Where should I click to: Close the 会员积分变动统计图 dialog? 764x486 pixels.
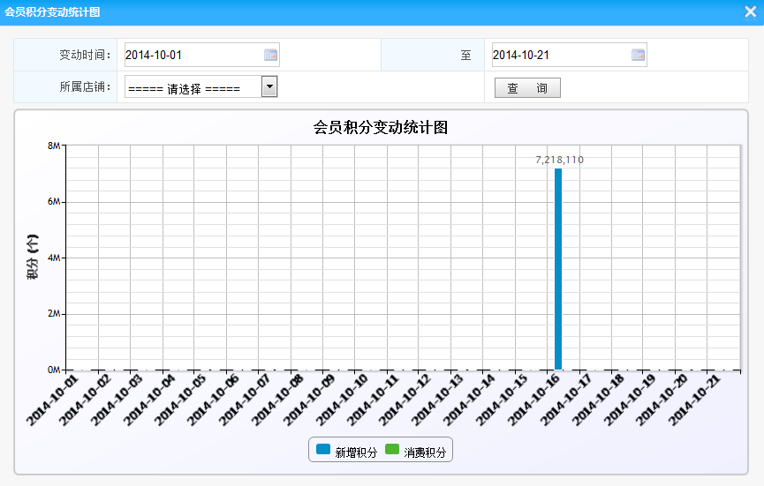pyautogui.click(x=750, y=11)
